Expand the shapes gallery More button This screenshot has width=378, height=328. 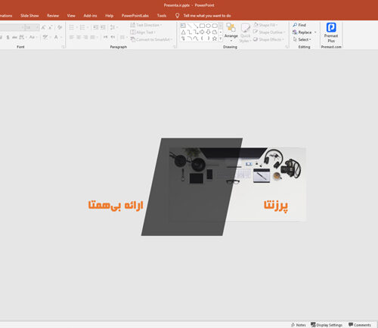[x=221, y=39]
